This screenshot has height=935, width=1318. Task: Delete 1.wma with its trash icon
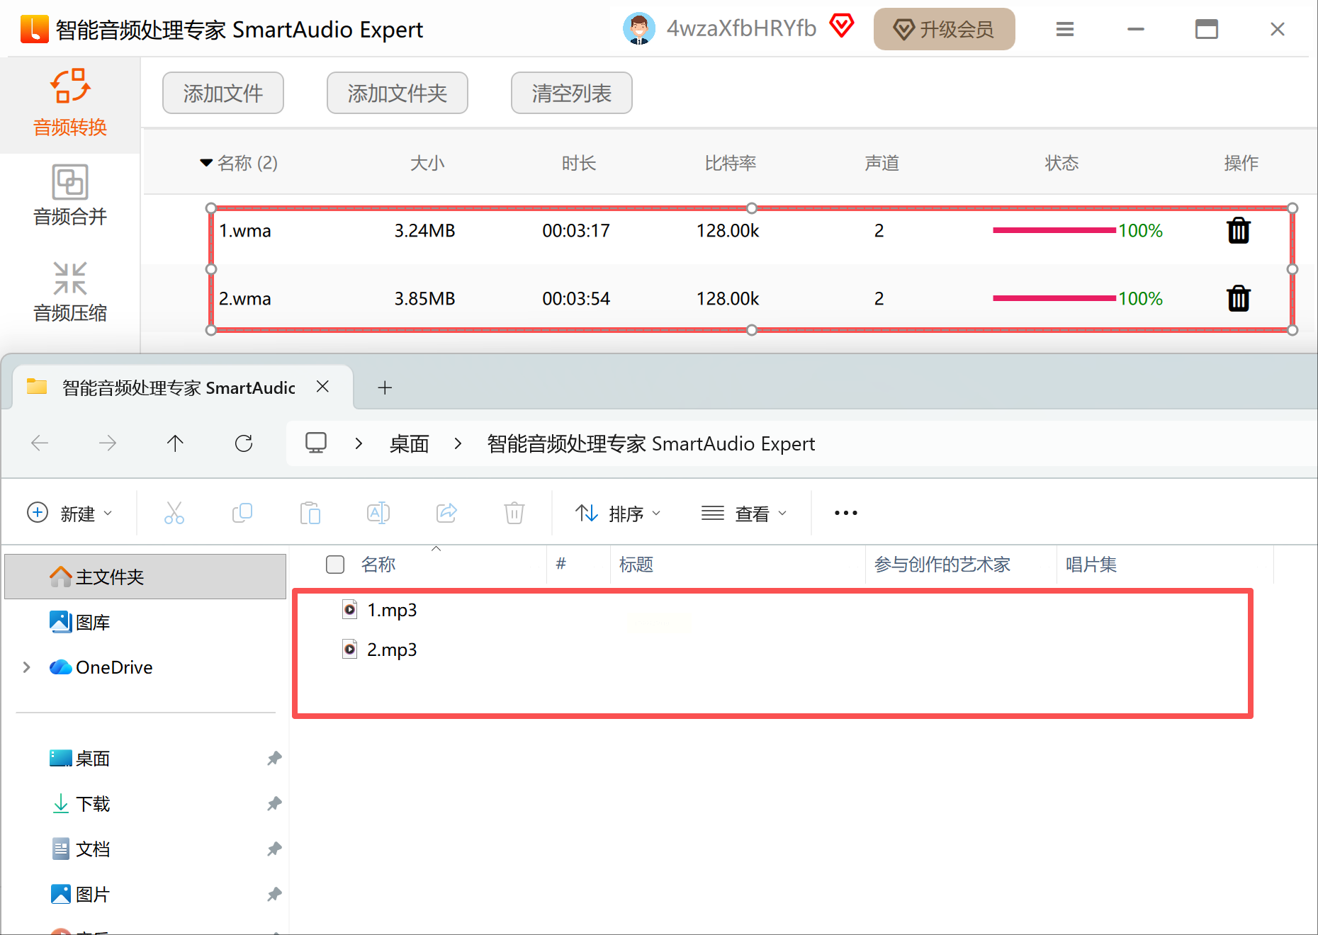tap(1238, 230)
